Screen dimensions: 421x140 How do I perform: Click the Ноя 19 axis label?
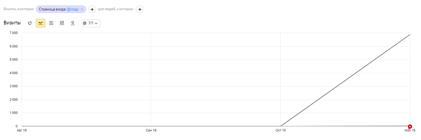point(410,130)
